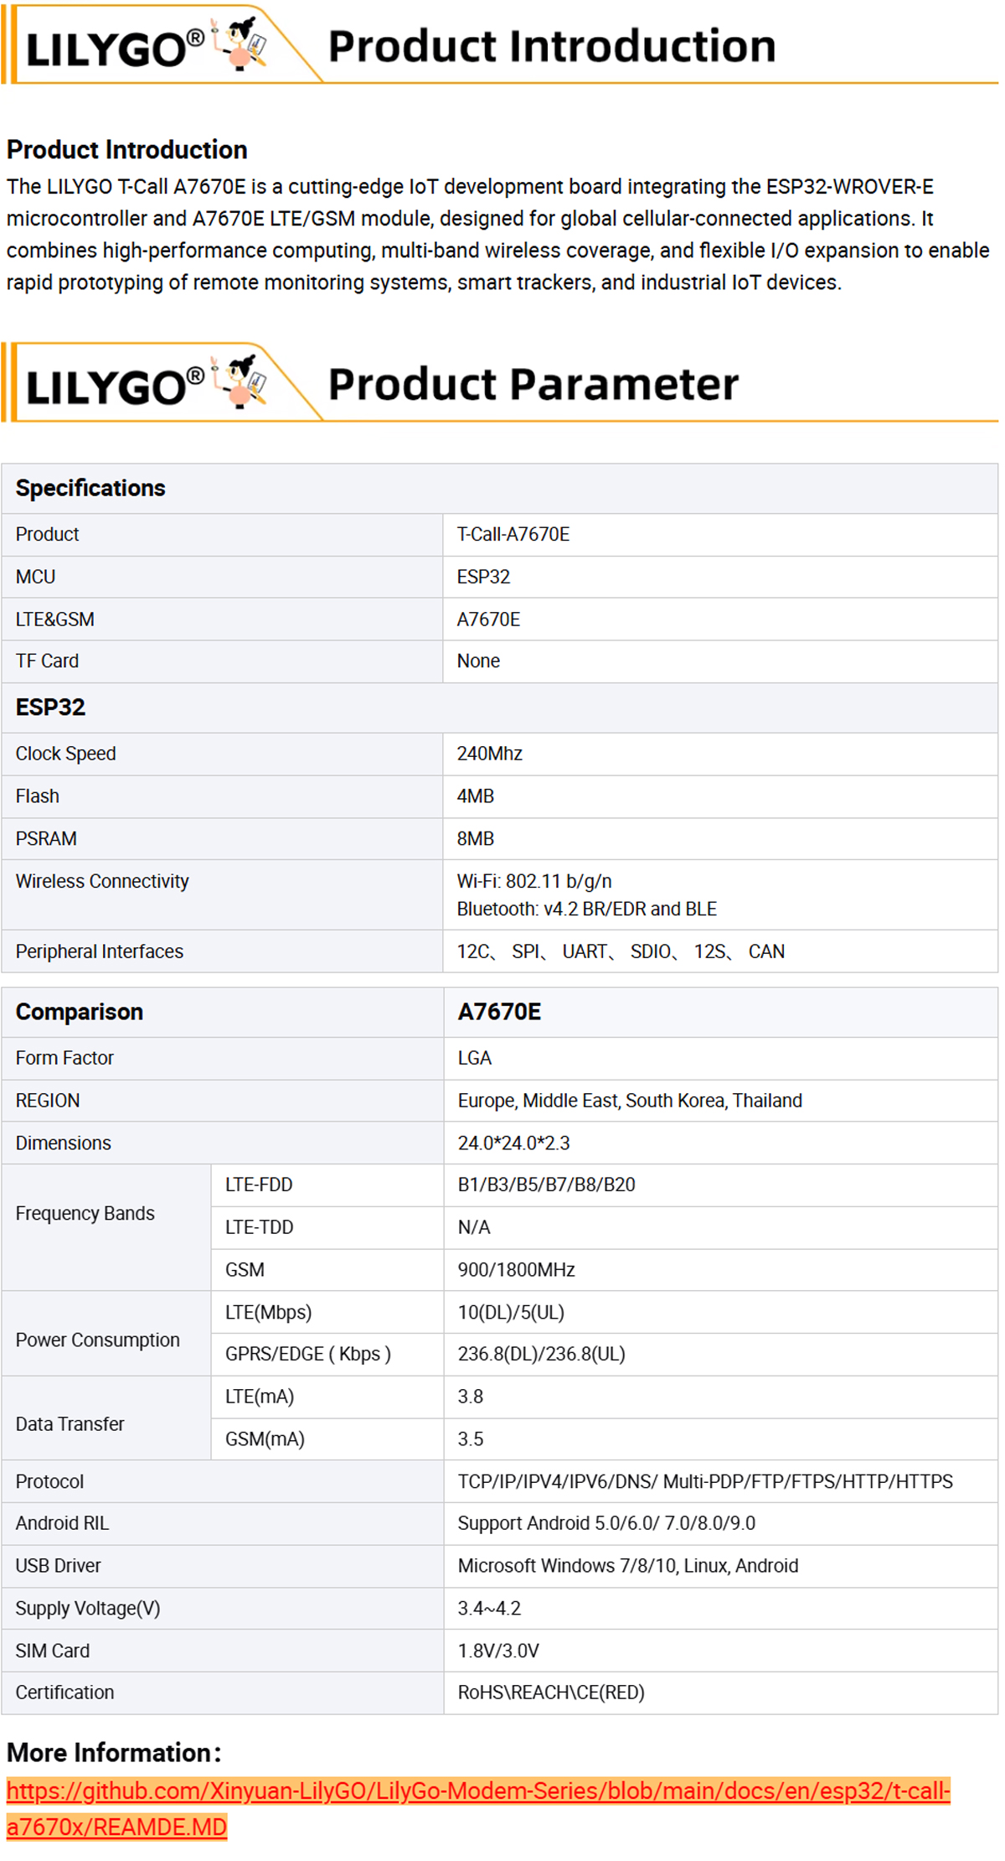
Task: Click the Comparison column header
Action: pos(80,1012)
